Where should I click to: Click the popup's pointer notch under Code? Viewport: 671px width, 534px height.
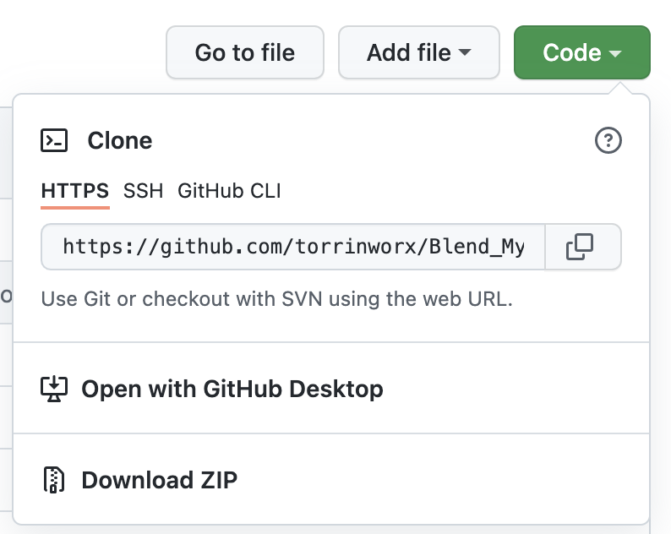pos(620,88)
